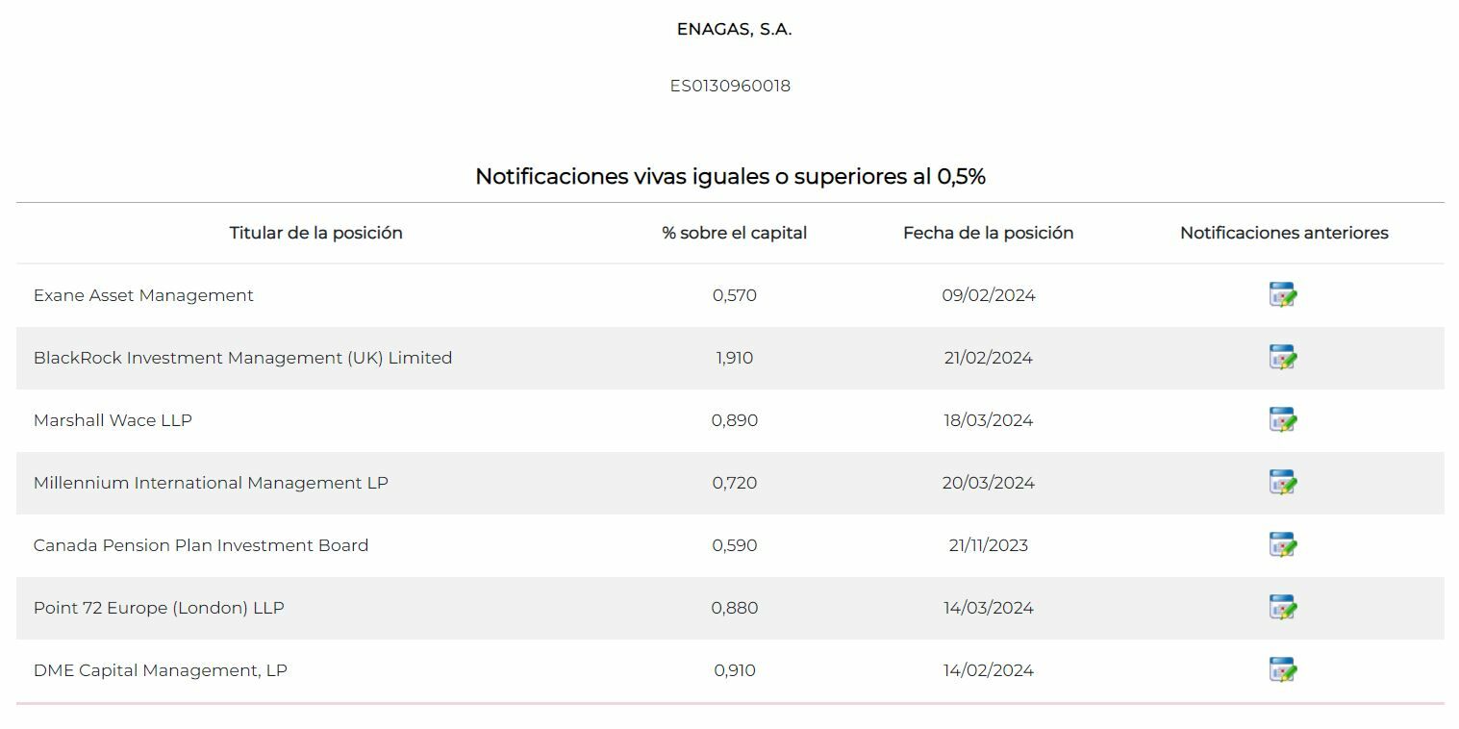Viewport: 1459px width, 729px height.
Task: Click Millennium International Management previous notifications icon
Action: pos(1283,483)
